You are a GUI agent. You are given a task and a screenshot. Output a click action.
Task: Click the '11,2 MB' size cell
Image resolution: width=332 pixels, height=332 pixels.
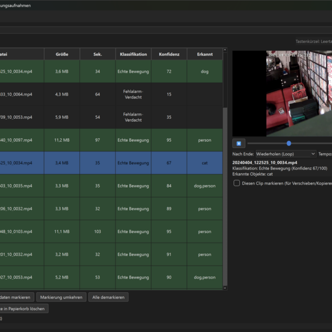tap(62, 140)
